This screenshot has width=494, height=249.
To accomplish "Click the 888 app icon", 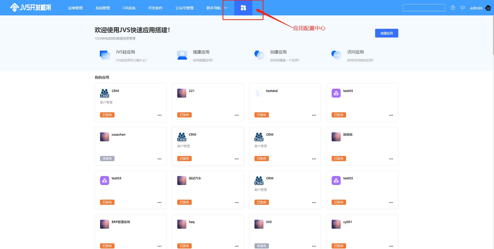I will [x=259, y=224].
